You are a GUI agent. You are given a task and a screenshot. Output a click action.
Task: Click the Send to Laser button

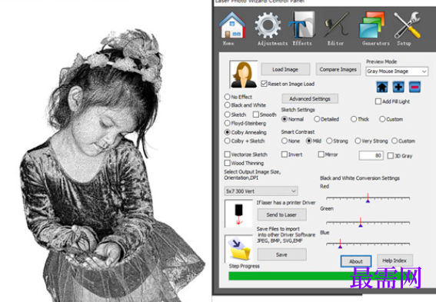[x=281, y=214]
